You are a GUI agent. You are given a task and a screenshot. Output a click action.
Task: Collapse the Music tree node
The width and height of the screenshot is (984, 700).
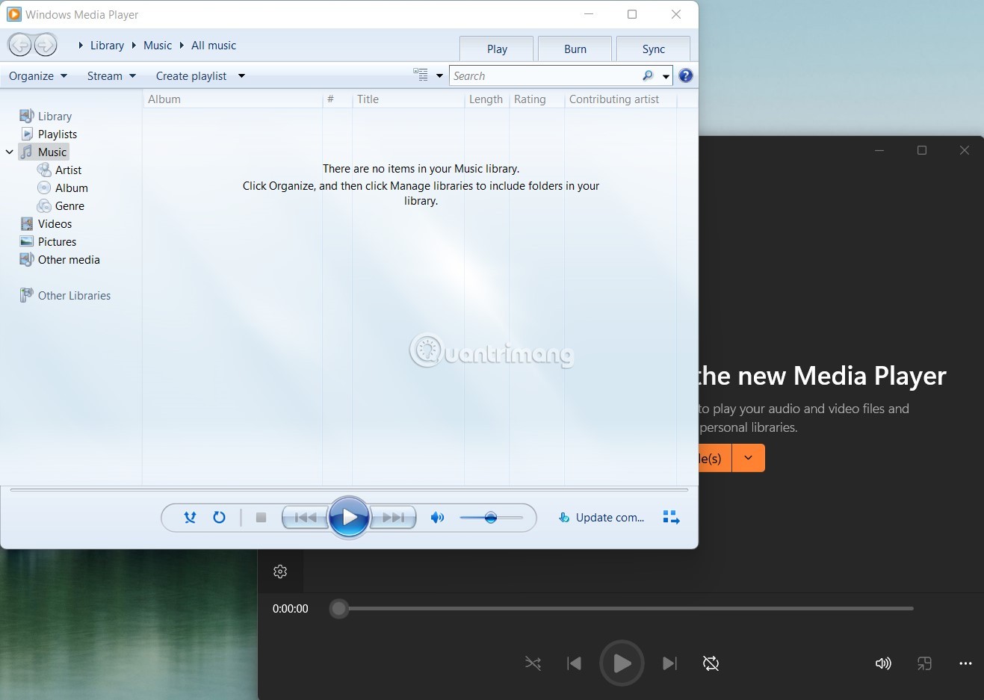click(x=10, y=152)
